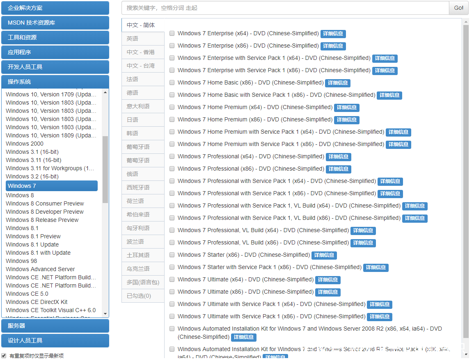
Task: Show 详细信息 for Windows 7 Starter (x86)
Action: tap(324, 255)
